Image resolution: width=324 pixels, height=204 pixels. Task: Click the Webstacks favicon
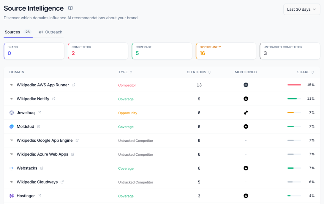pyautogui.click(x=11, y=168)
